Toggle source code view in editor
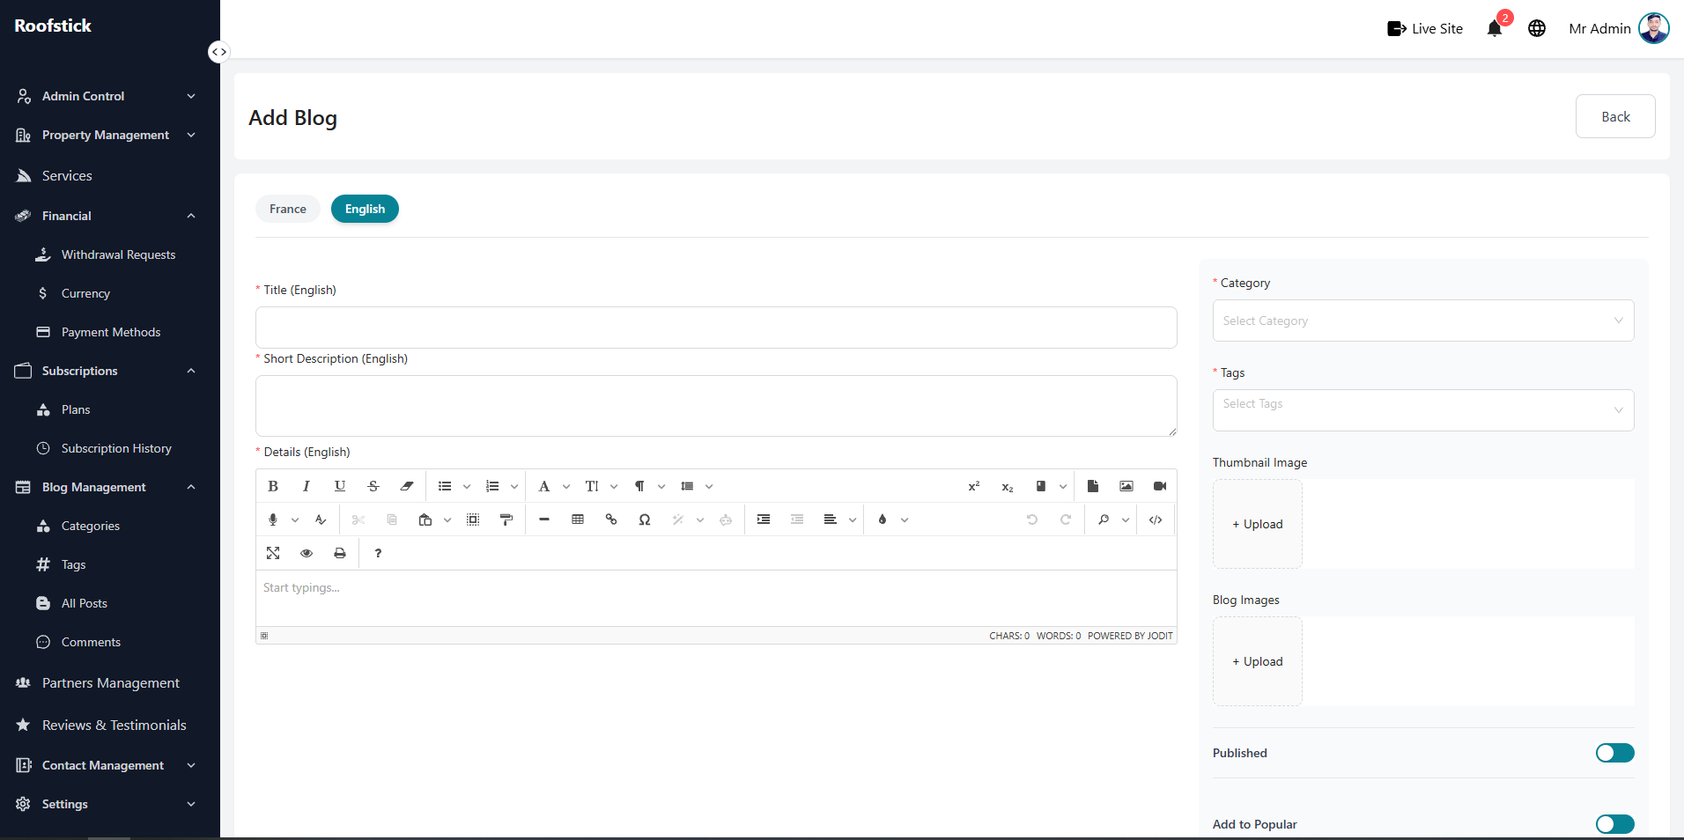1684x840 pixels. [x=1156, y=519]
